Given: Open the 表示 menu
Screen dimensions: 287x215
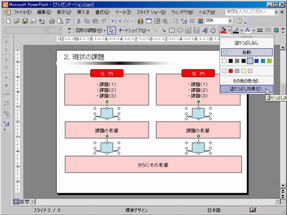Looking at the screenshot, I should pos(64,12).
